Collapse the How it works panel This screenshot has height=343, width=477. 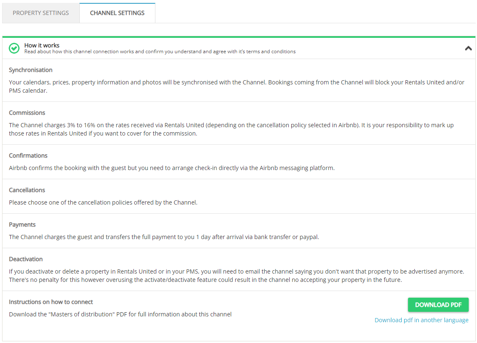tap(468, 48)
